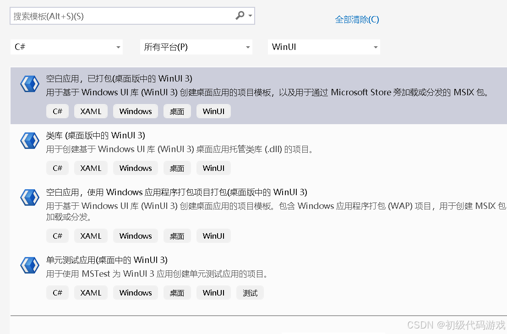Click C# tag in 类库 template row

point(58,168)
